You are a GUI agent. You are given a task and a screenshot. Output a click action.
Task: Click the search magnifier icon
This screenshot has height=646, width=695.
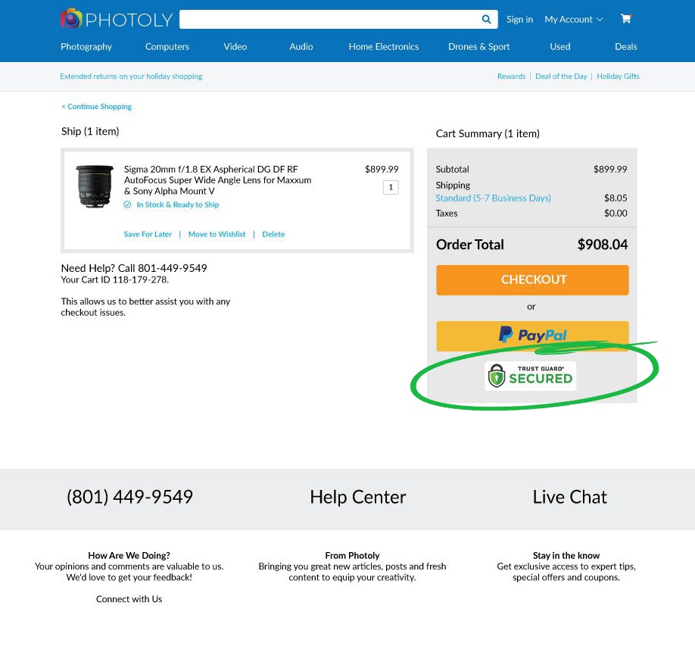[x=486, y=20]
